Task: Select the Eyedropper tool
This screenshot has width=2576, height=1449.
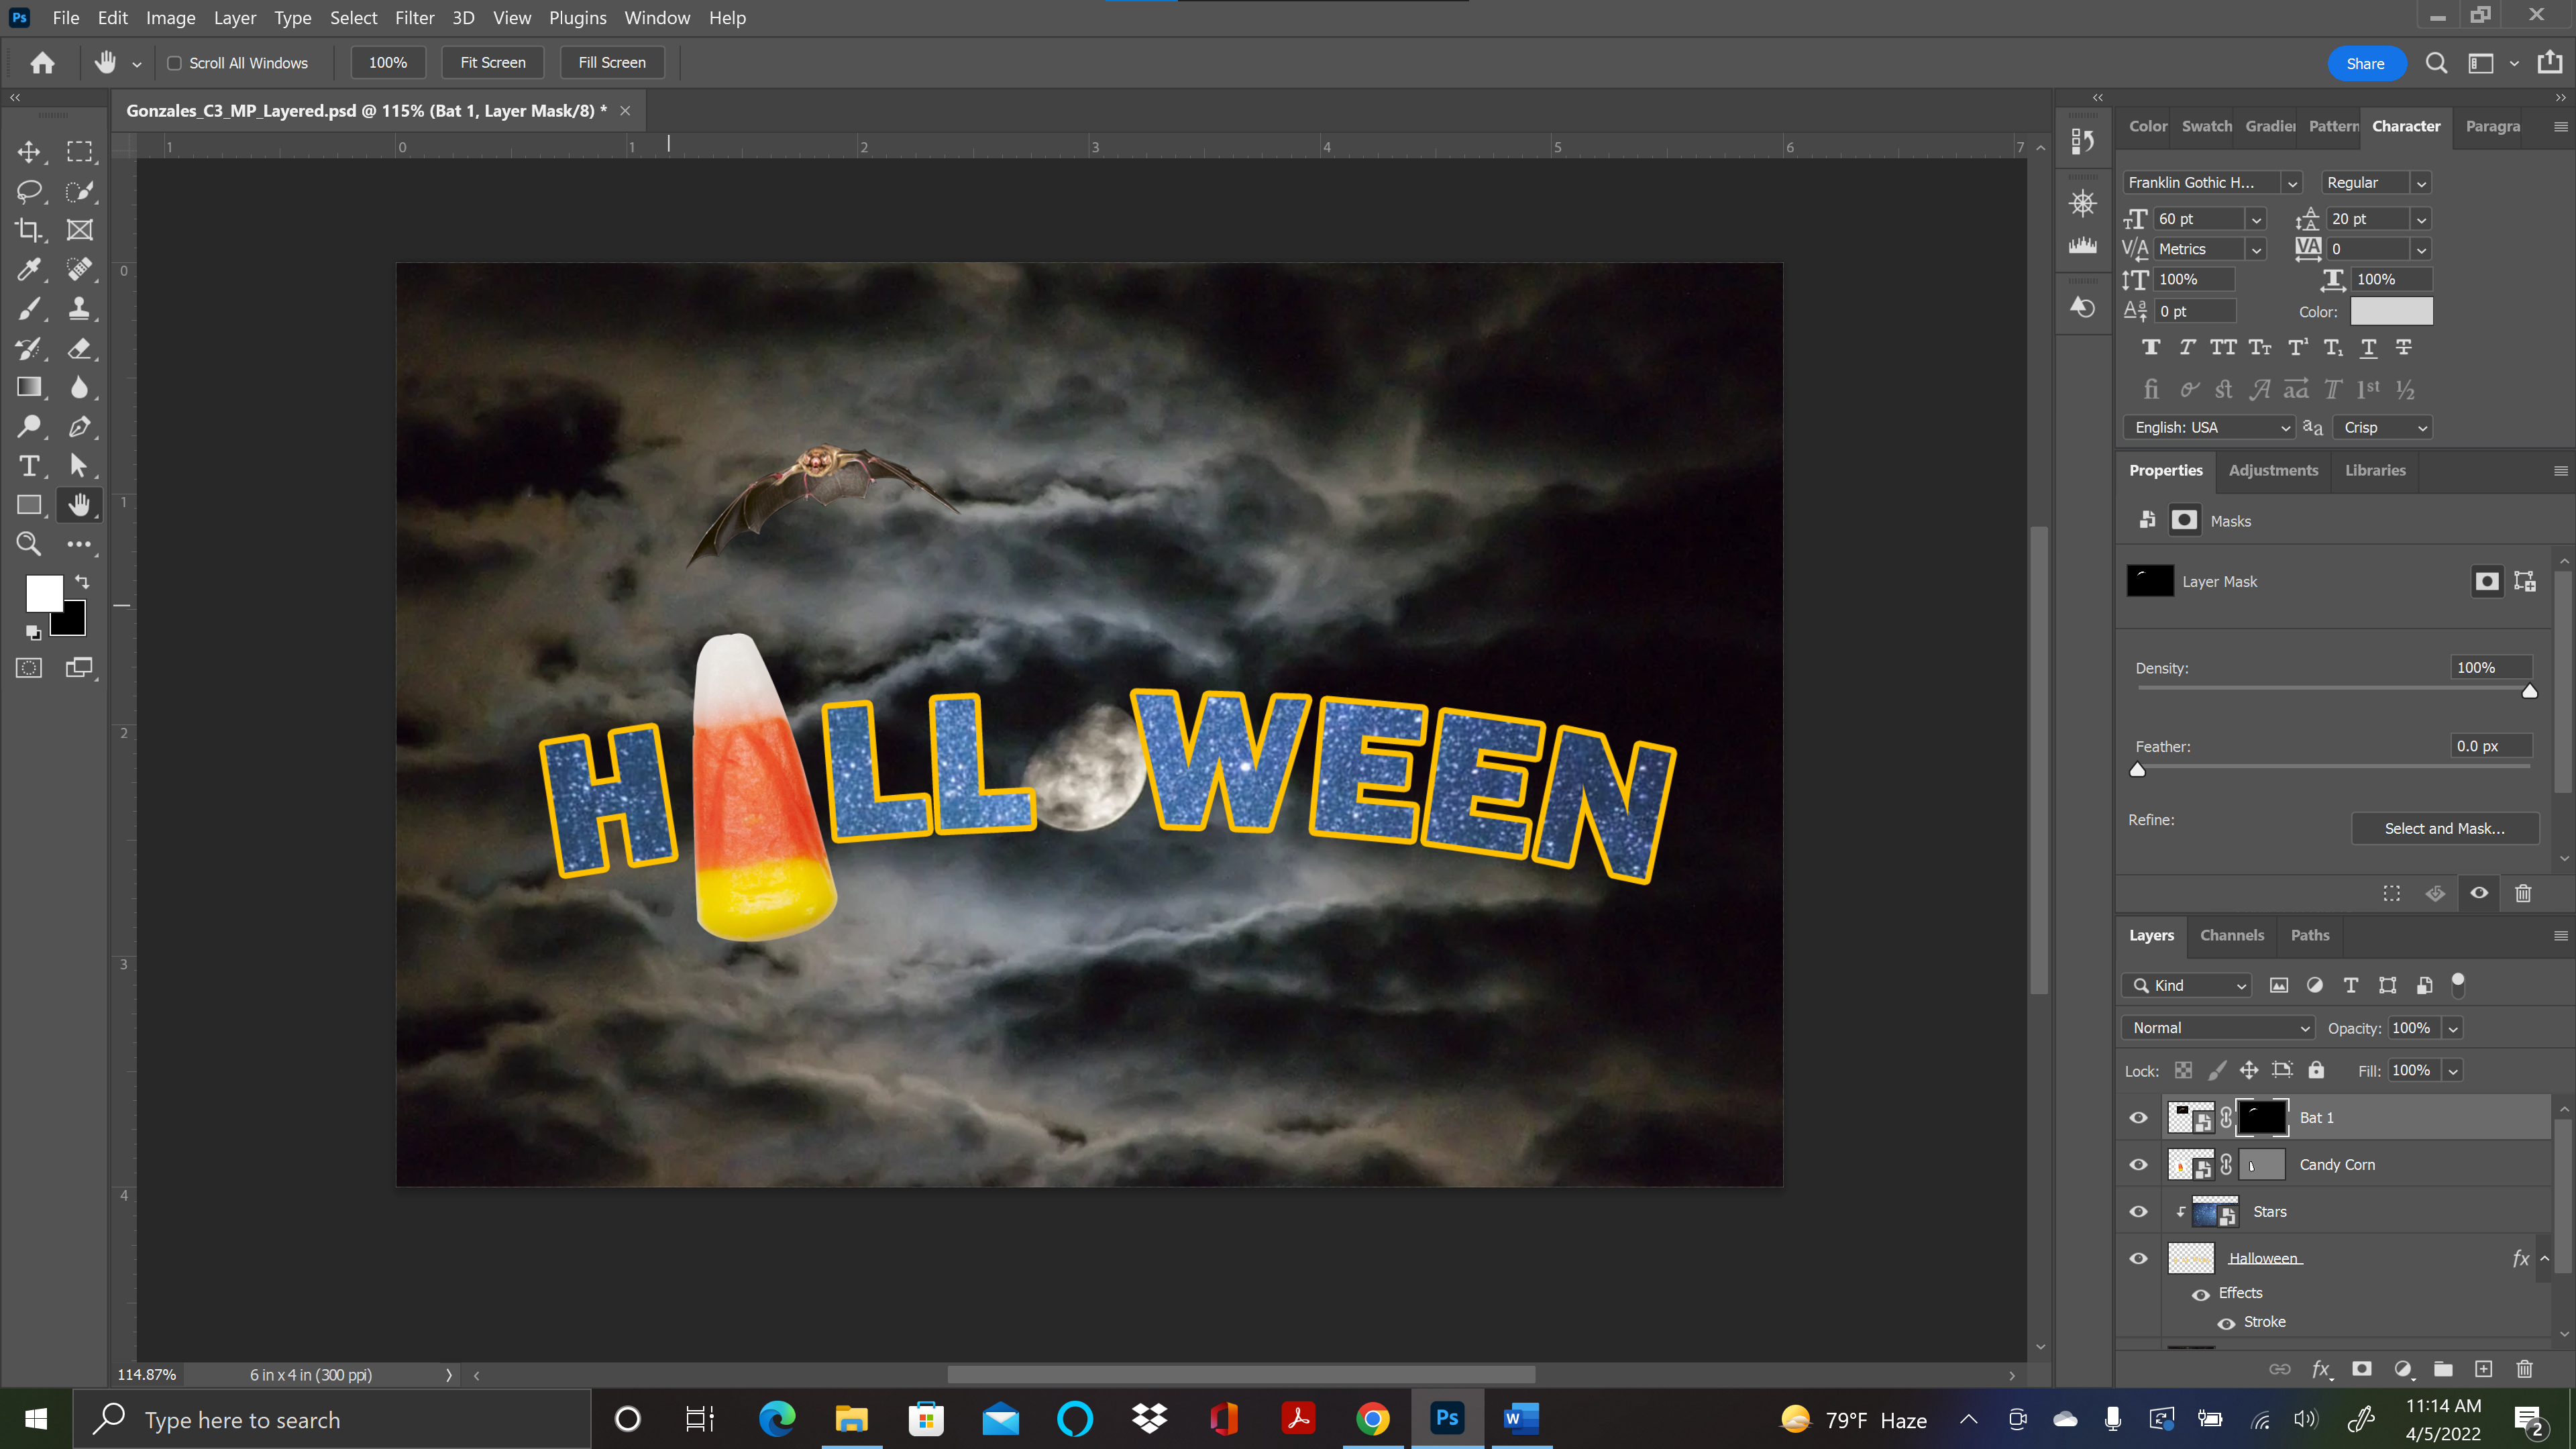Action: click(29, 269)
